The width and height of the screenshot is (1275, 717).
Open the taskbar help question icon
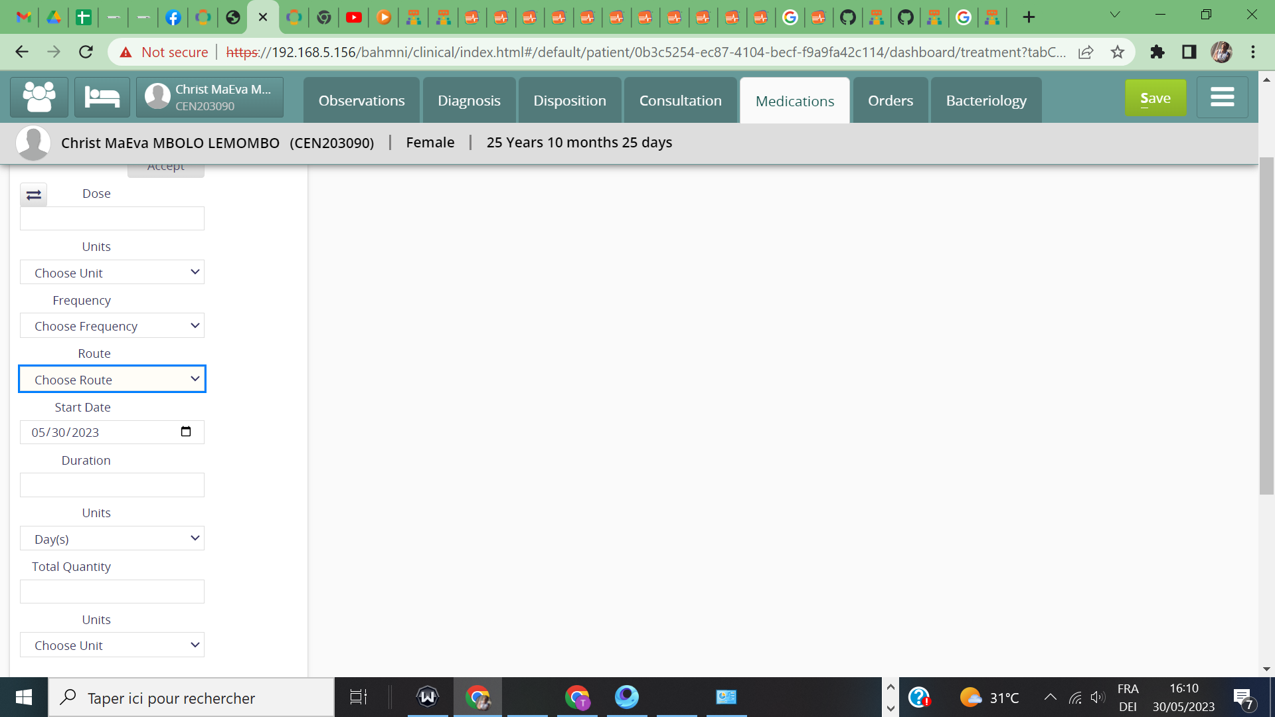(x=919, y=697)
